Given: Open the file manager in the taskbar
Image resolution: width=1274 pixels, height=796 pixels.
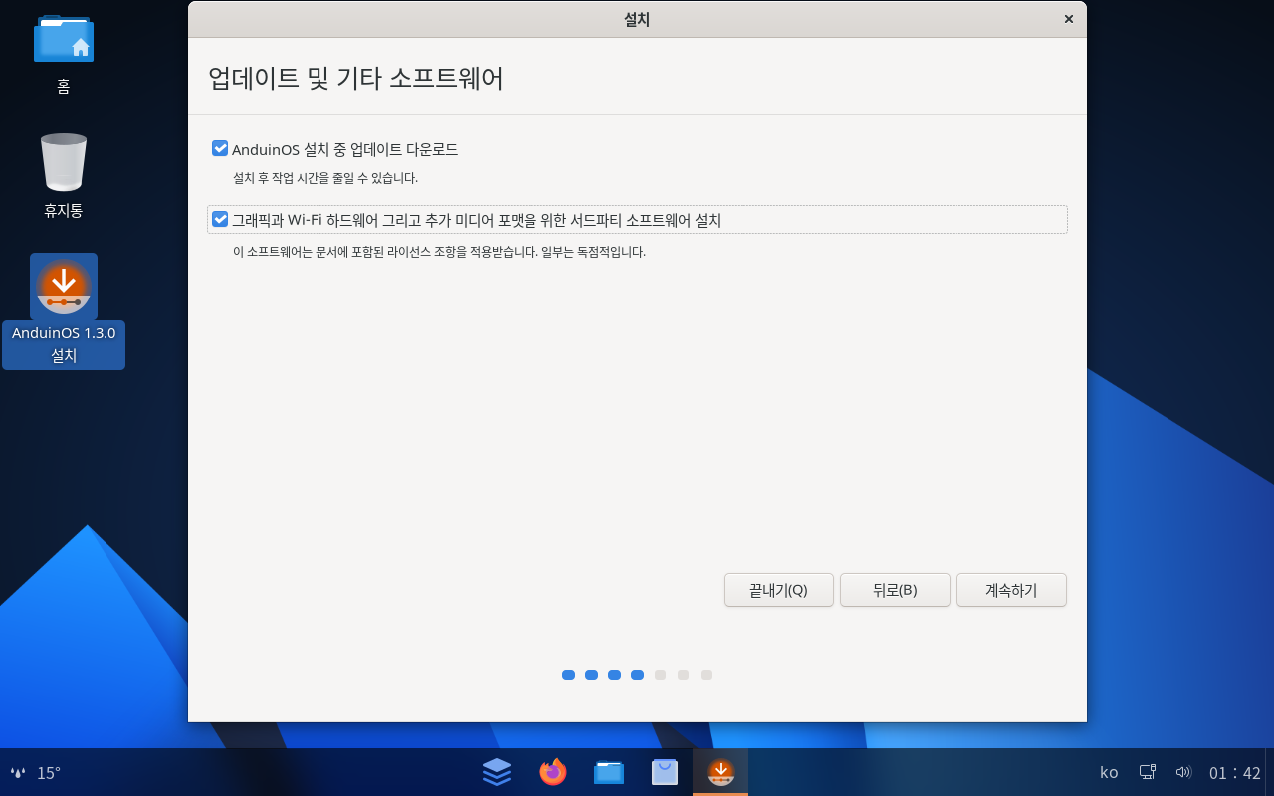Looking at the screenshot, I should click(x=609, y=771).
